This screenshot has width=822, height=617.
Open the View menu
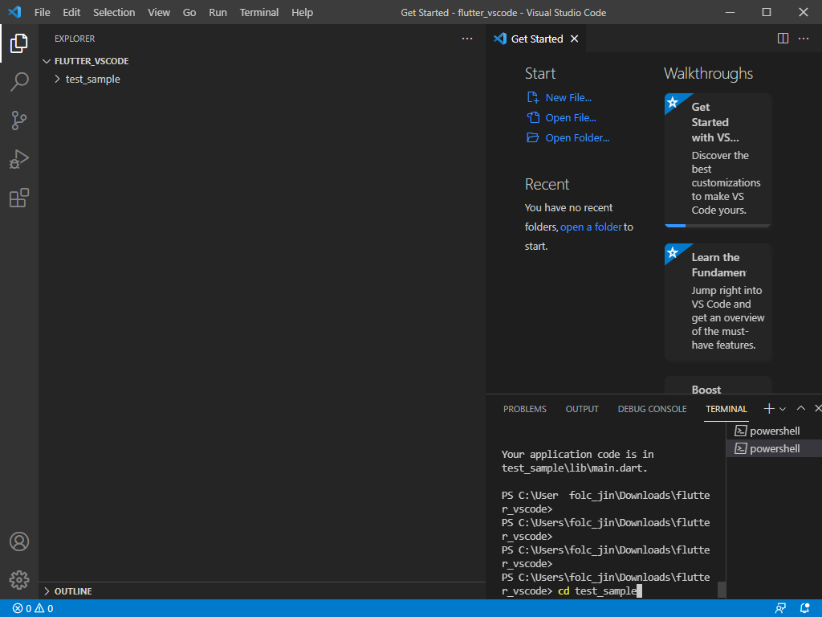pyautogui.click(x=158, y=12)
